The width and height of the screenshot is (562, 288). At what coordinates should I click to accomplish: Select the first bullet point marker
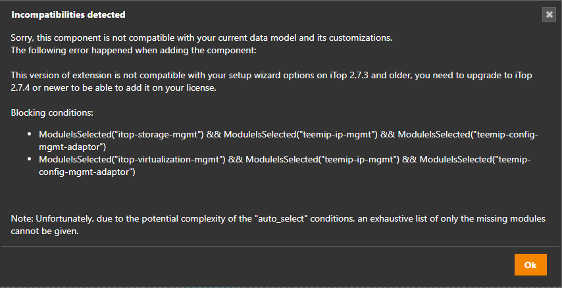click(30, 135)
